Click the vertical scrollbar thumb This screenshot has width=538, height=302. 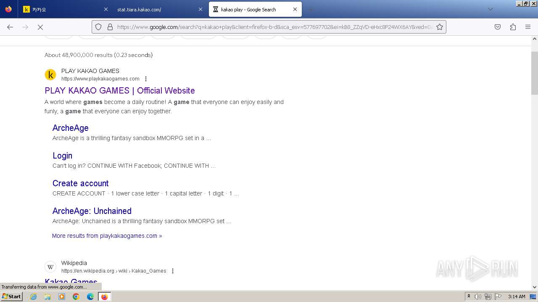pos(535,73)
